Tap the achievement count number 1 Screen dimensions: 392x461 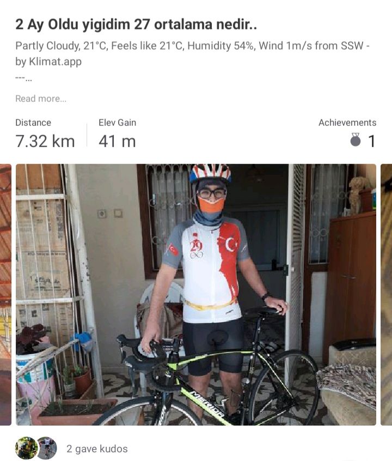point(372,141)
